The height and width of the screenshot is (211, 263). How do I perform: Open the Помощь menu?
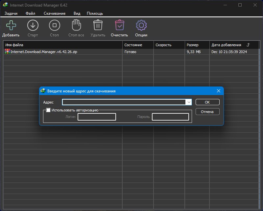pos(95,13)
